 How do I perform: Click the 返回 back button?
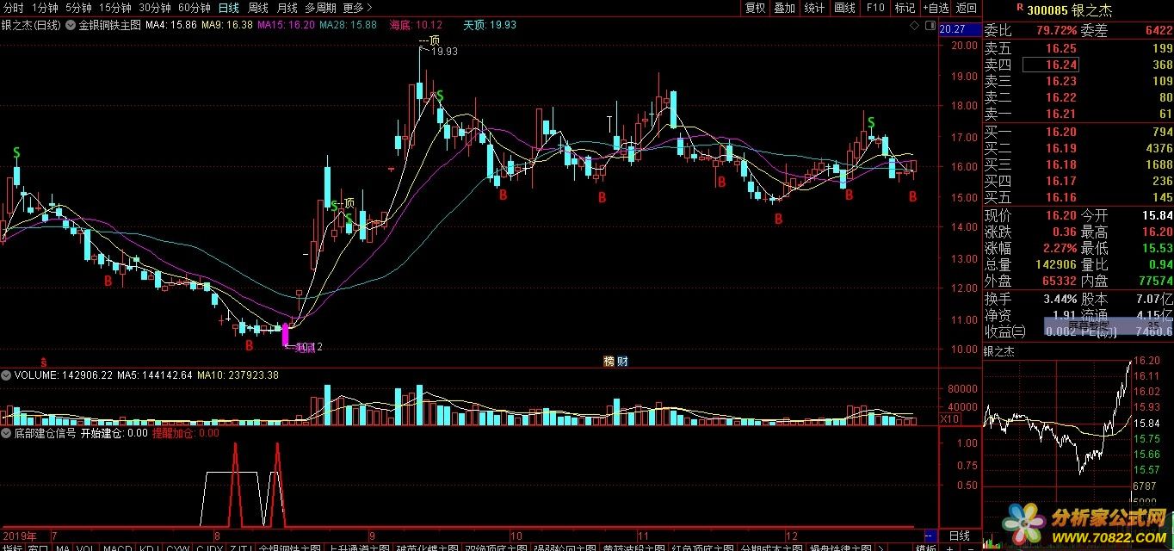pos(967,8)
